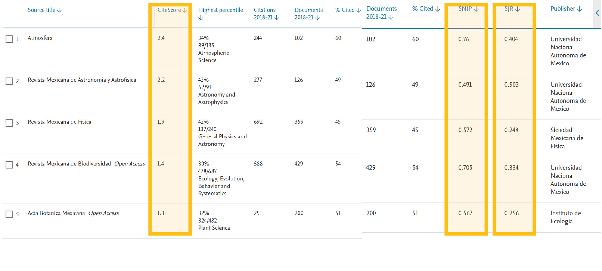Open Revista Mexicana de Astronomia y Astrofisica
Image resolution: width=602 pixels, height=271 pixels.
(82, 80)
